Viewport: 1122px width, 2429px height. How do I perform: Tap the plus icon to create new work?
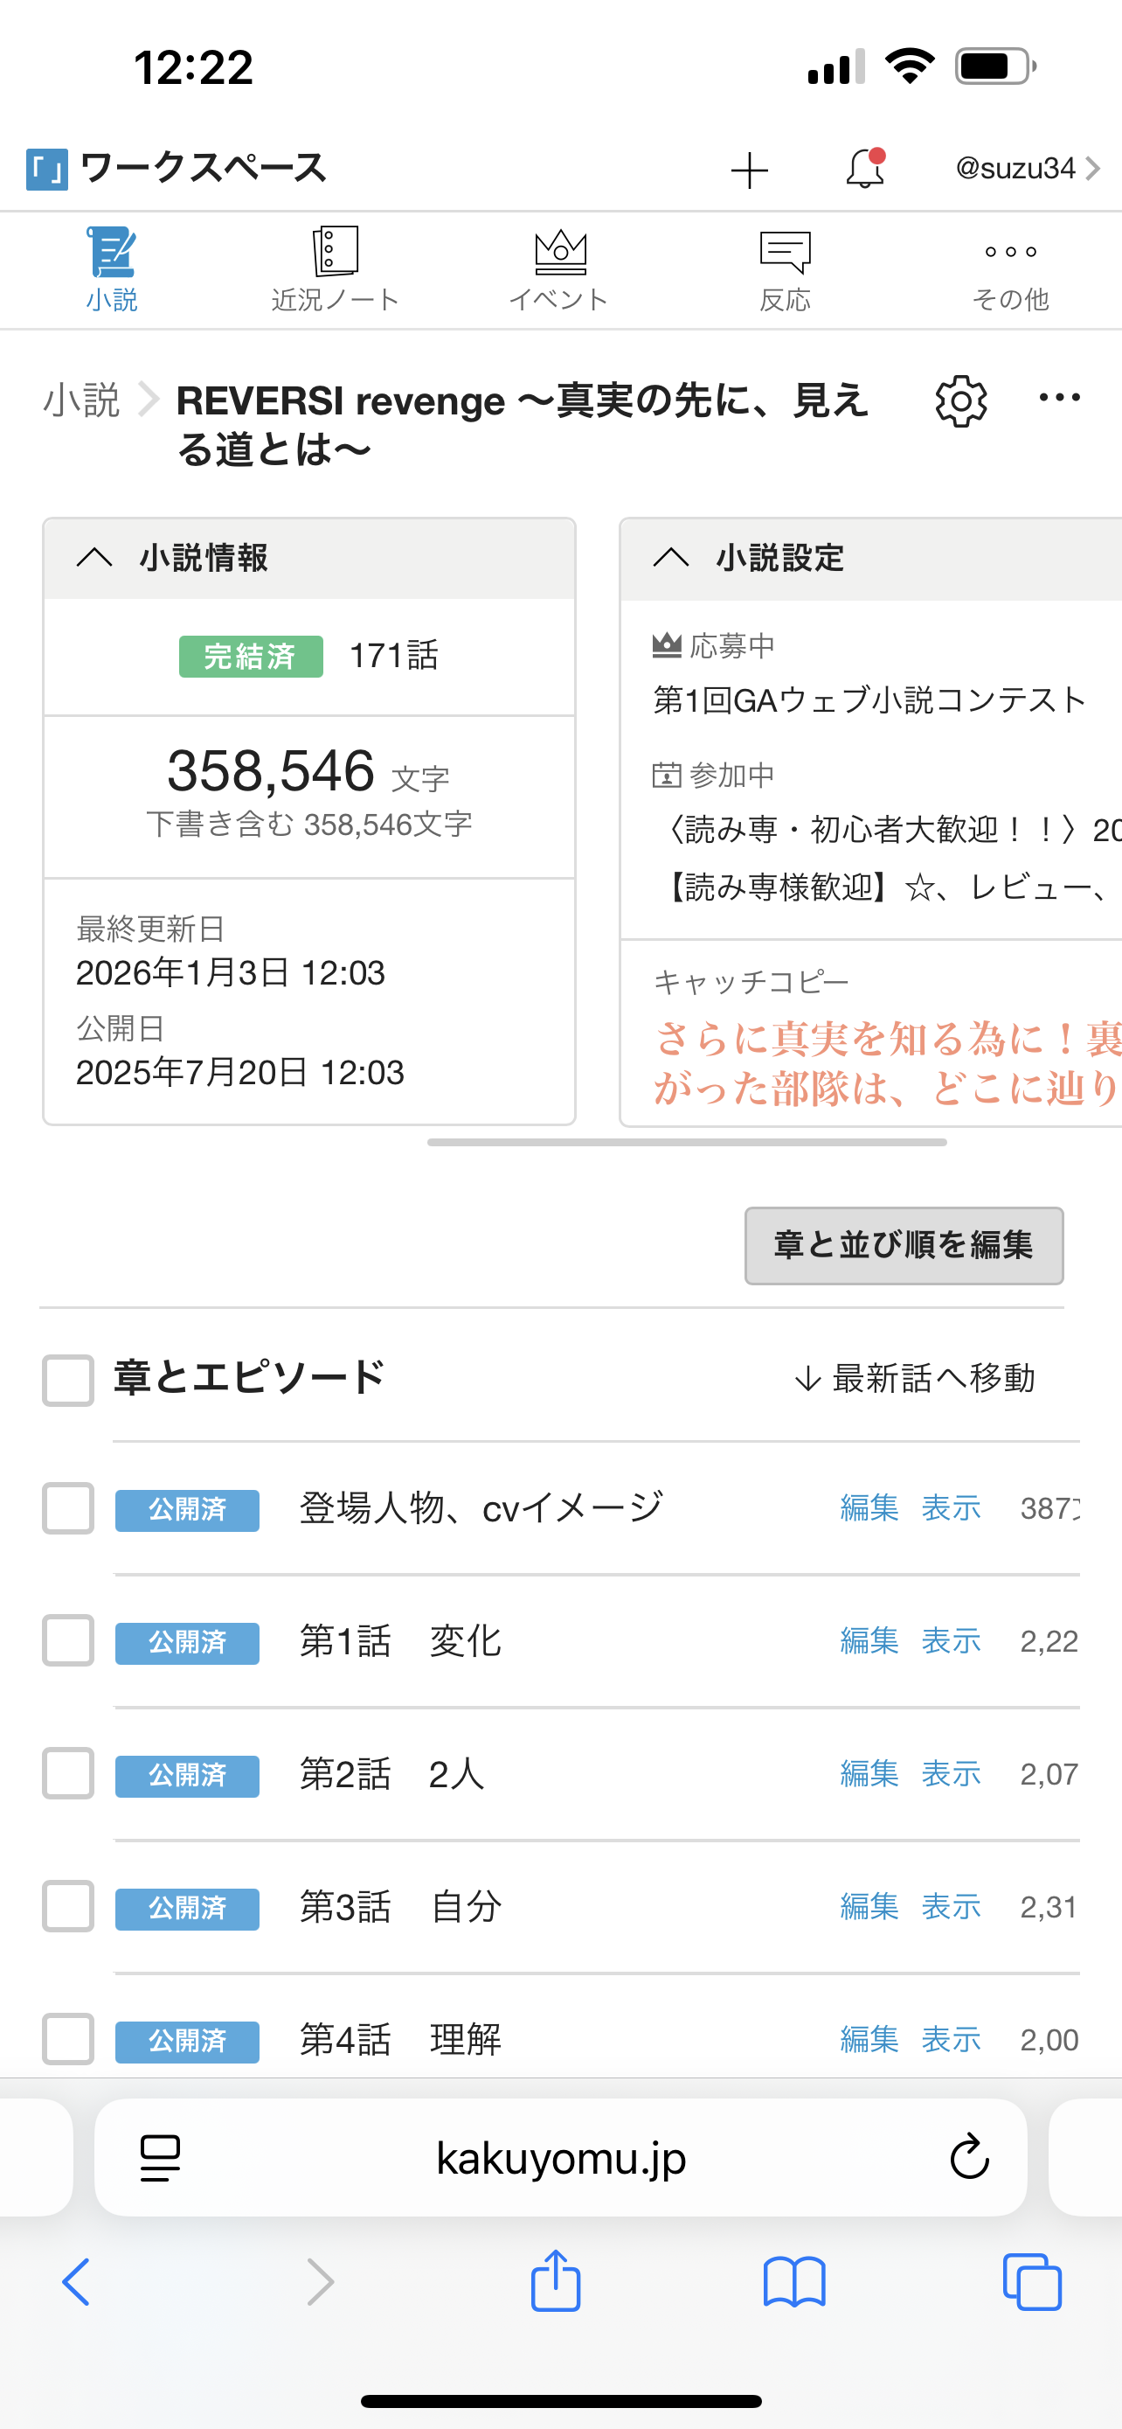point(749,171)
